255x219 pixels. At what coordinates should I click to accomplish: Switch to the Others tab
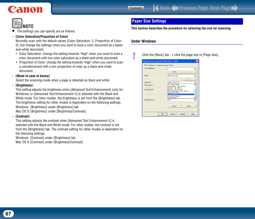171,65
